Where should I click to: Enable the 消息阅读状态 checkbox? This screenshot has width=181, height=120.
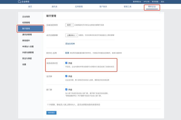(x=66, y=63)
